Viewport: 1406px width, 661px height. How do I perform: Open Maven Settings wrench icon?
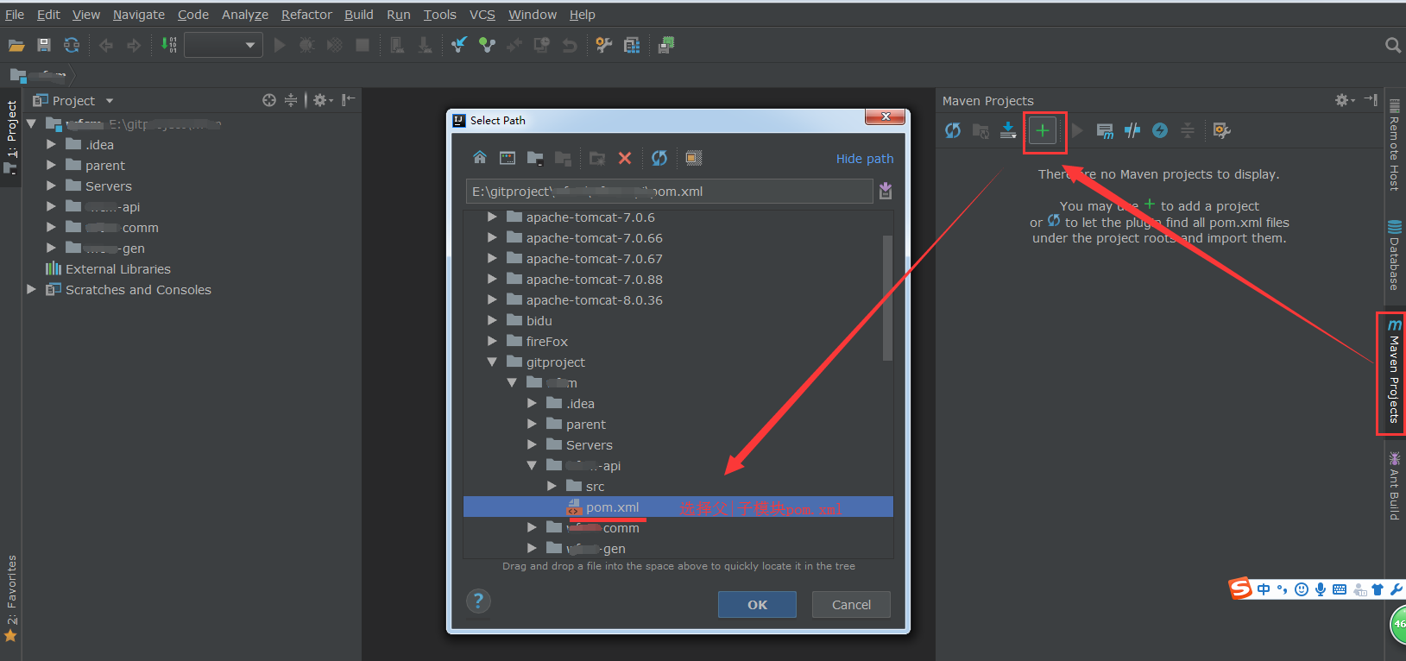pos(1221,130)
